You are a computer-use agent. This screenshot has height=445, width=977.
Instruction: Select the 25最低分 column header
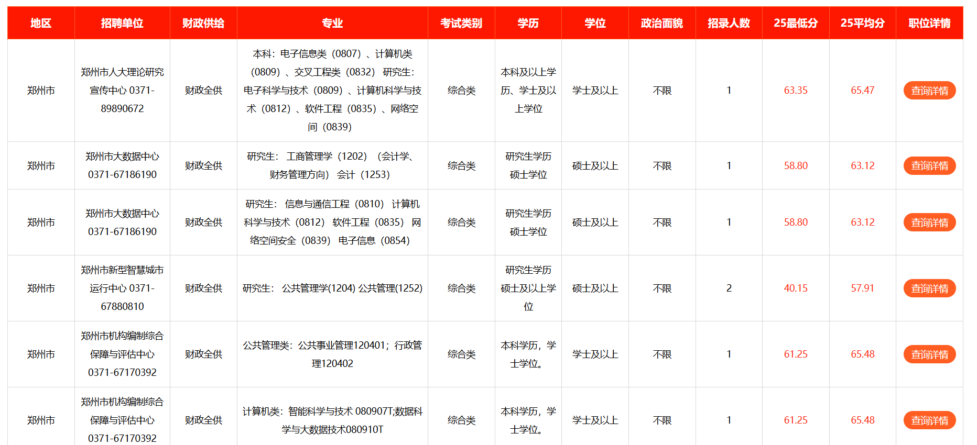pos(796,23)
